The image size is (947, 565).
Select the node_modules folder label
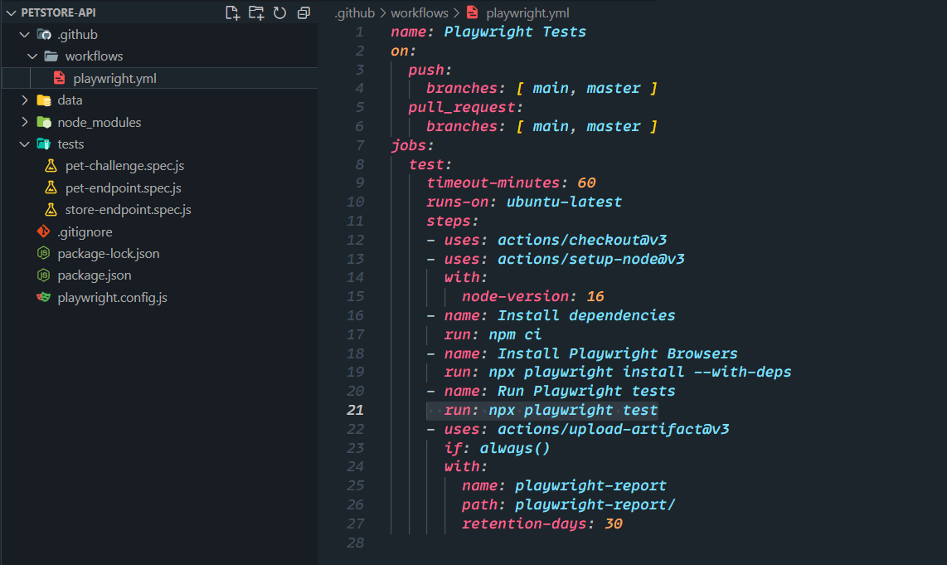(99, 123)
